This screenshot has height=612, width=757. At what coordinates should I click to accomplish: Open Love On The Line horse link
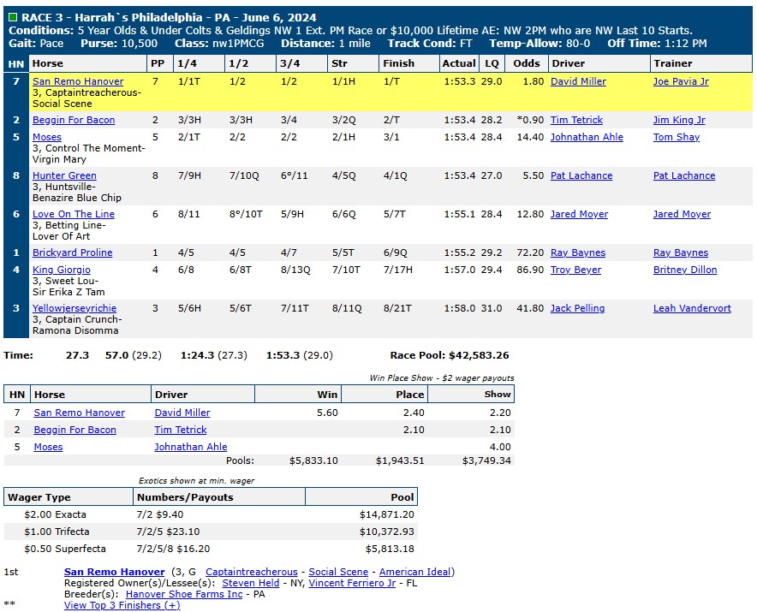(x=74, y=214)
